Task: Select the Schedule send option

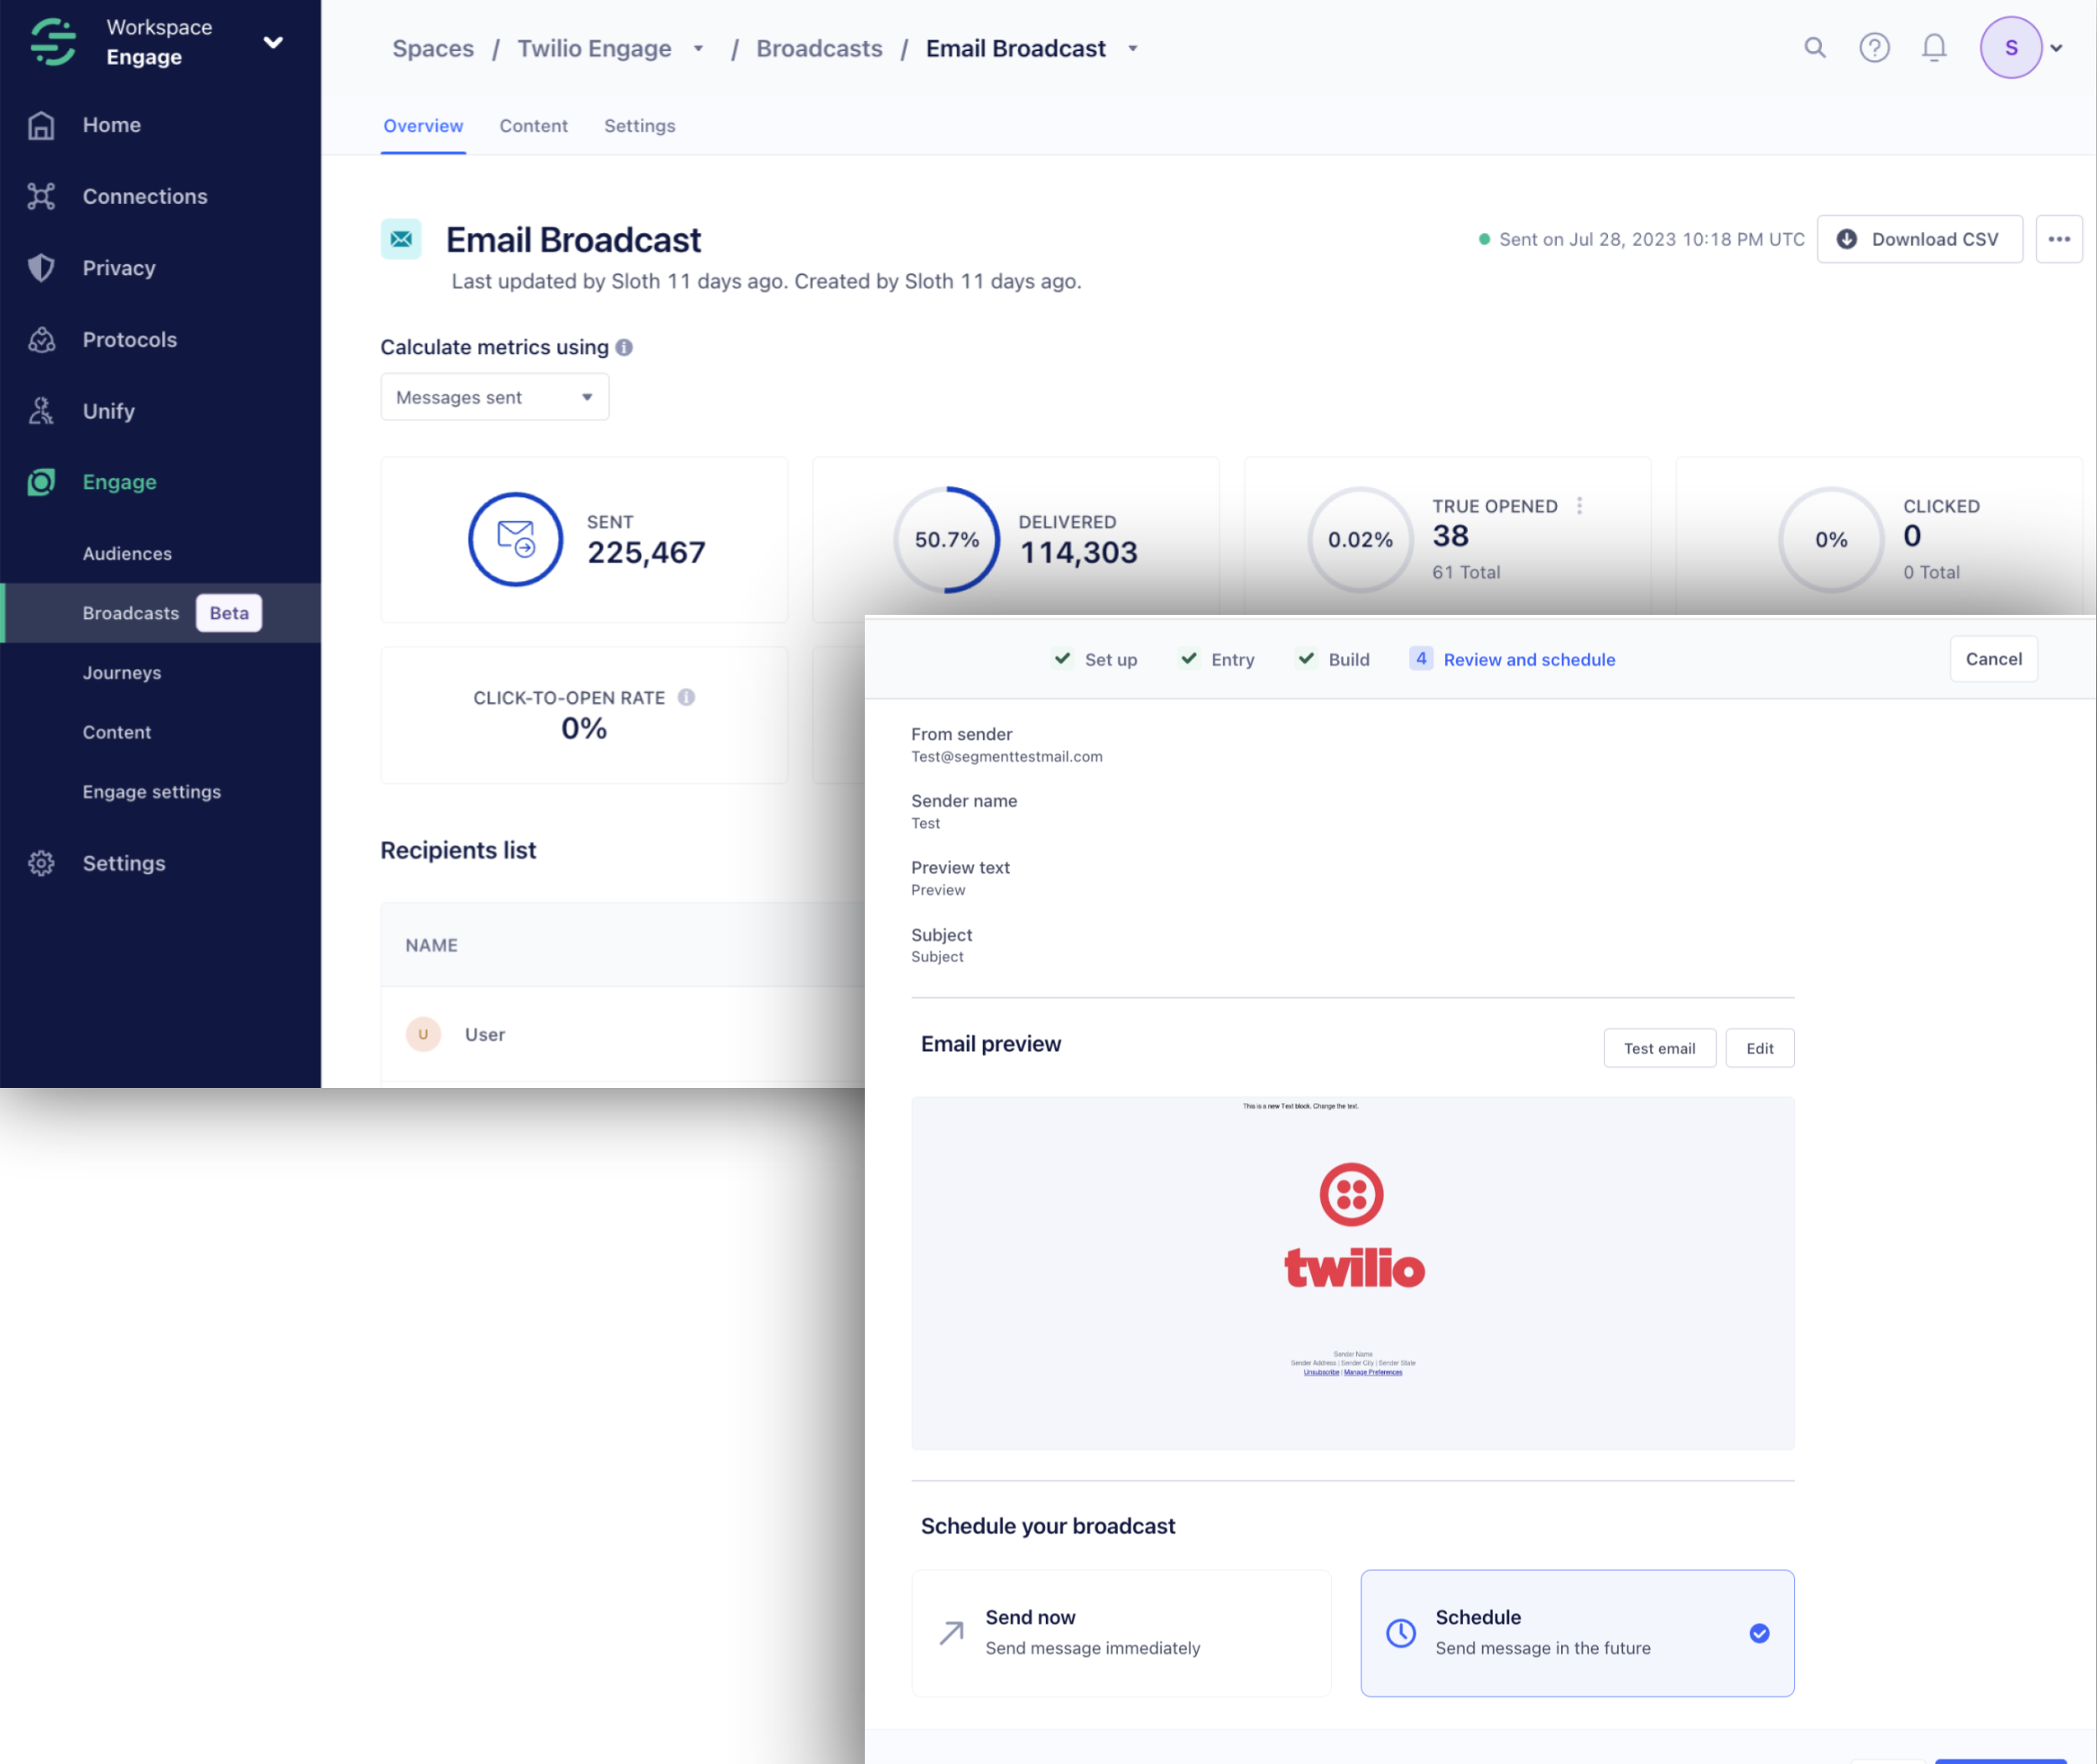Action: (x=1576, y=1632)
